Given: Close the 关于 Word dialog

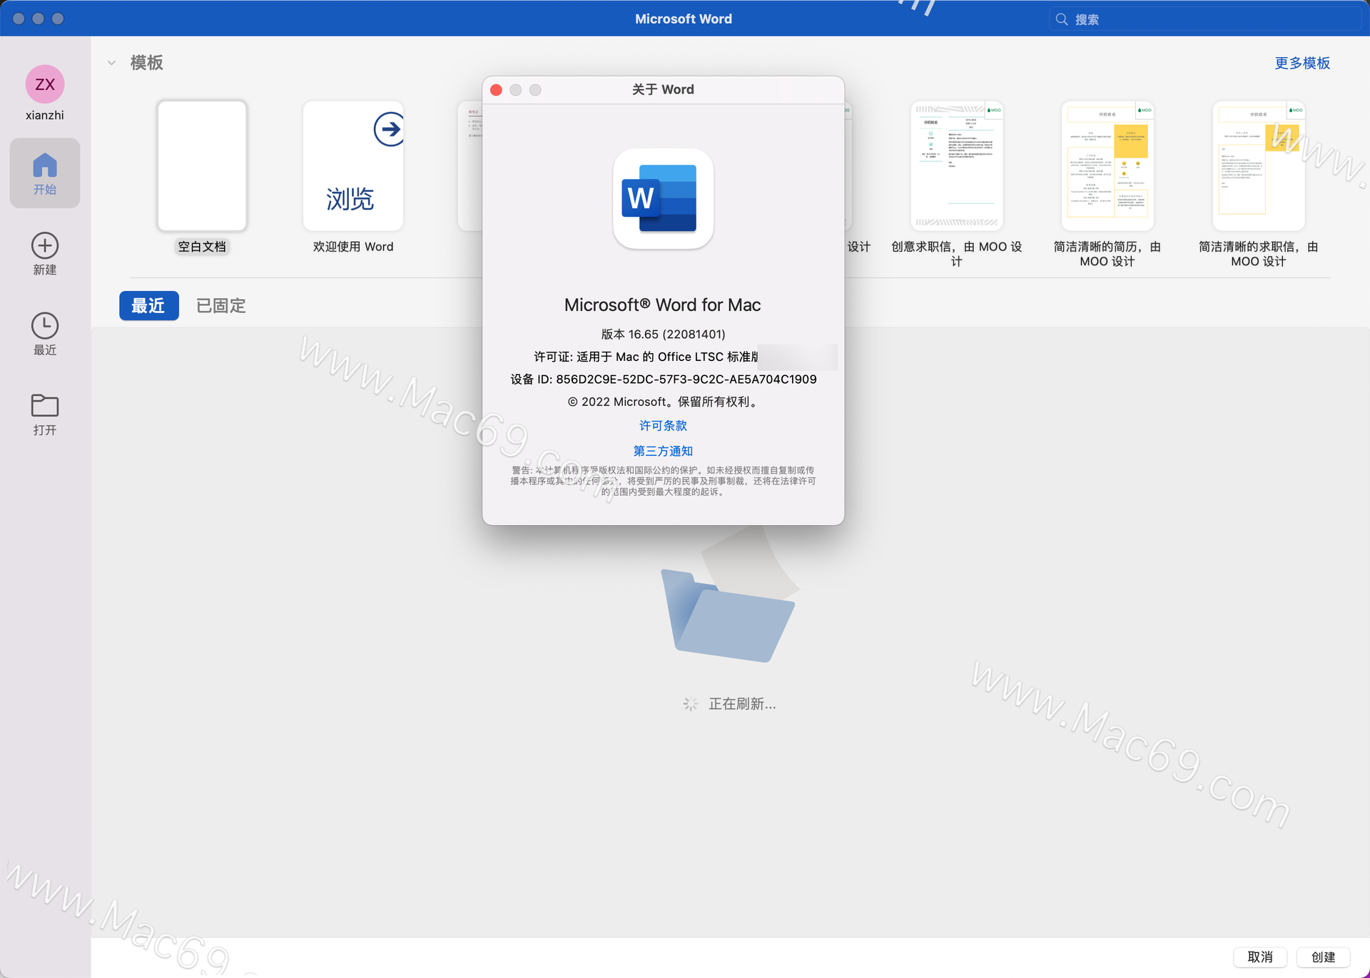Looking at the screenshot, I should point(497,90).
